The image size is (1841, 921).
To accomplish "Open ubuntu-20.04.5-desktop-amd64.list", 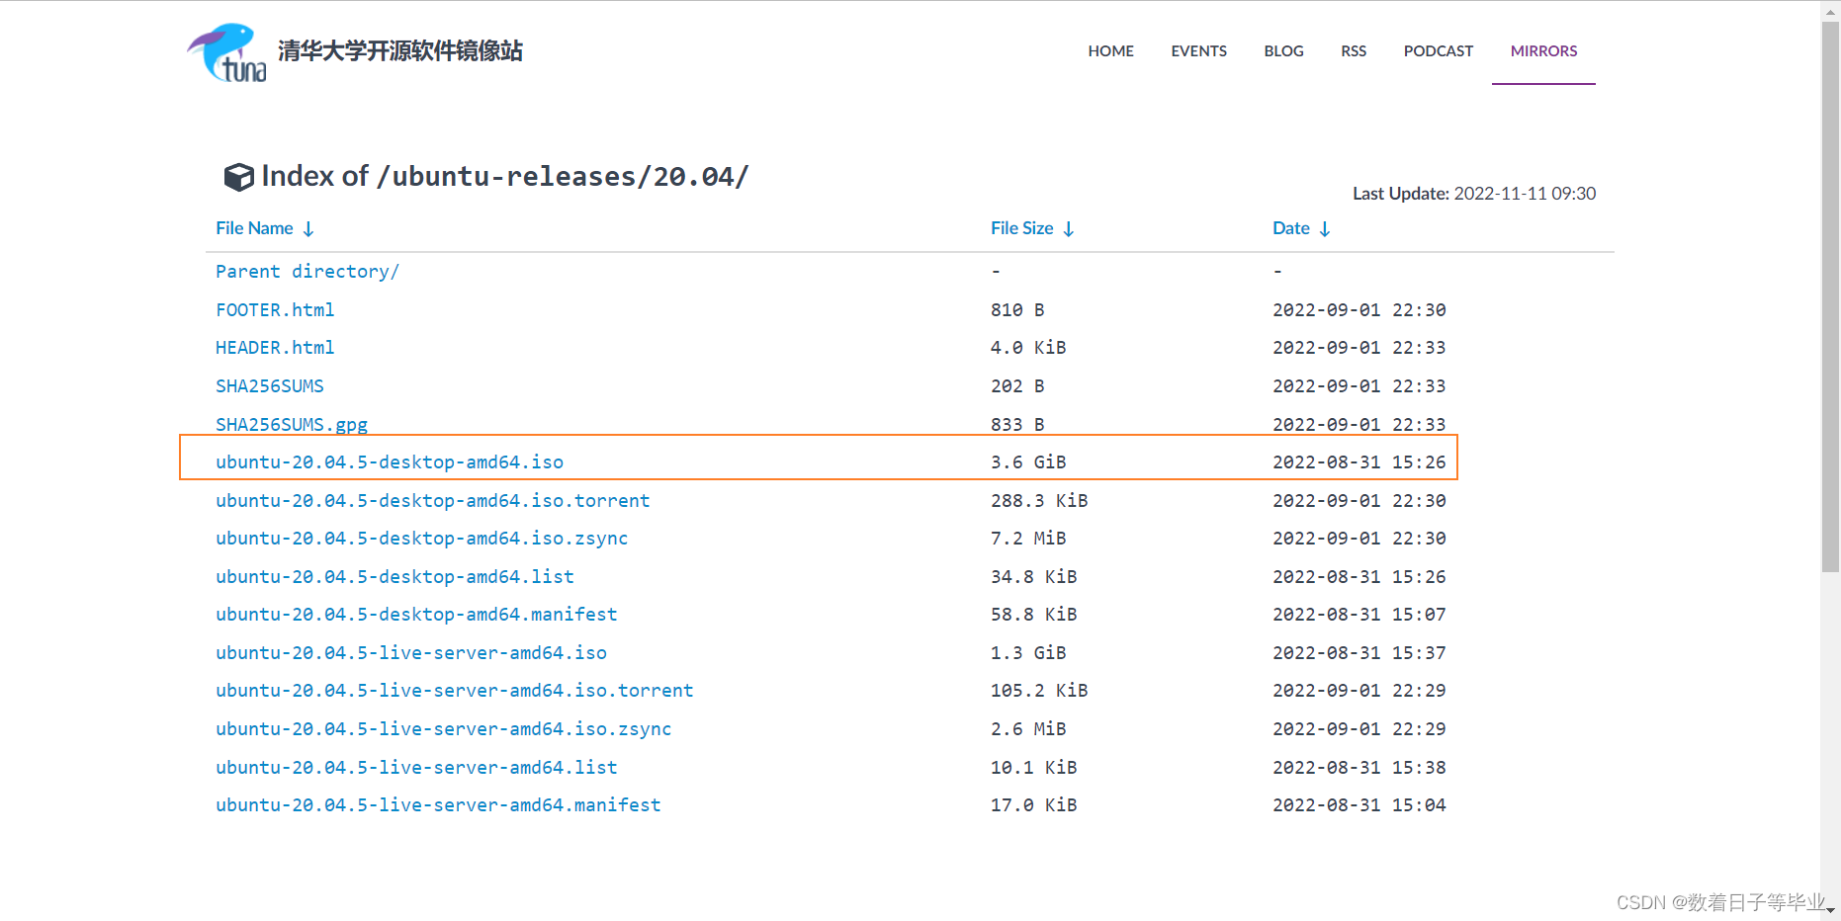I will click(x=394, y=577).
